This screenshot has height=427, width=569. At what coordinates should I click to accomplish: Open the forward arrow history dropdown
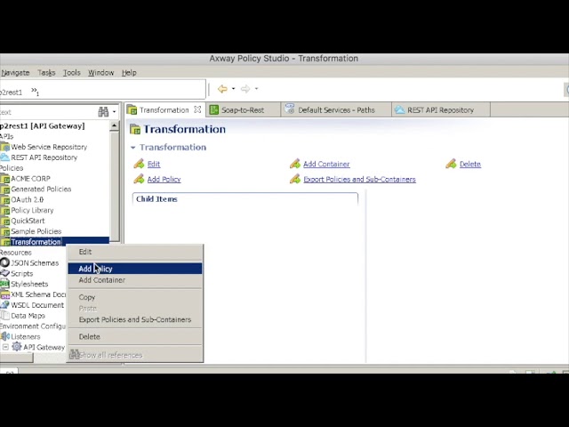click(256, 89)
